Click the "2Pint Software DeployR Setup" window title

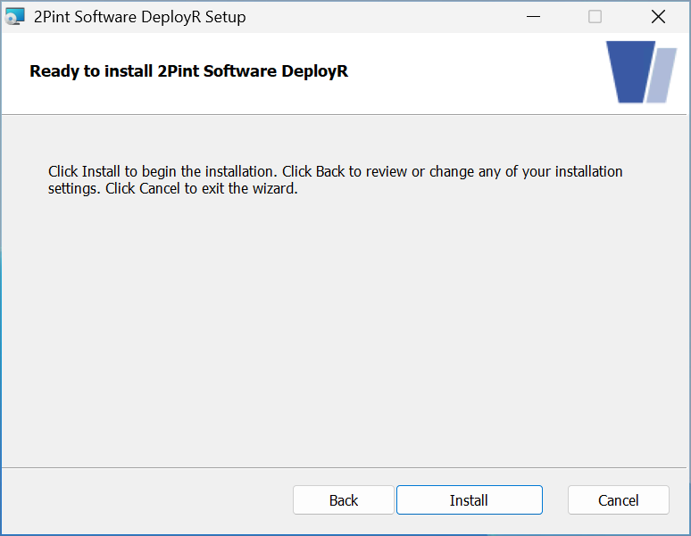click(x=139, y=17)
